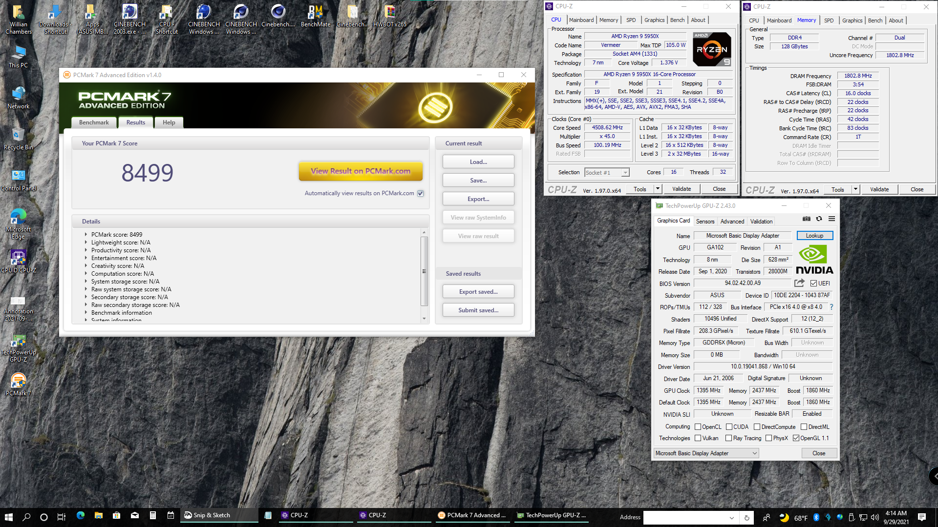The width and height of the screenshot is (938, 527).
Task: Switch to PCMark Benchmark tab
Action: click(x=94, y=122)
